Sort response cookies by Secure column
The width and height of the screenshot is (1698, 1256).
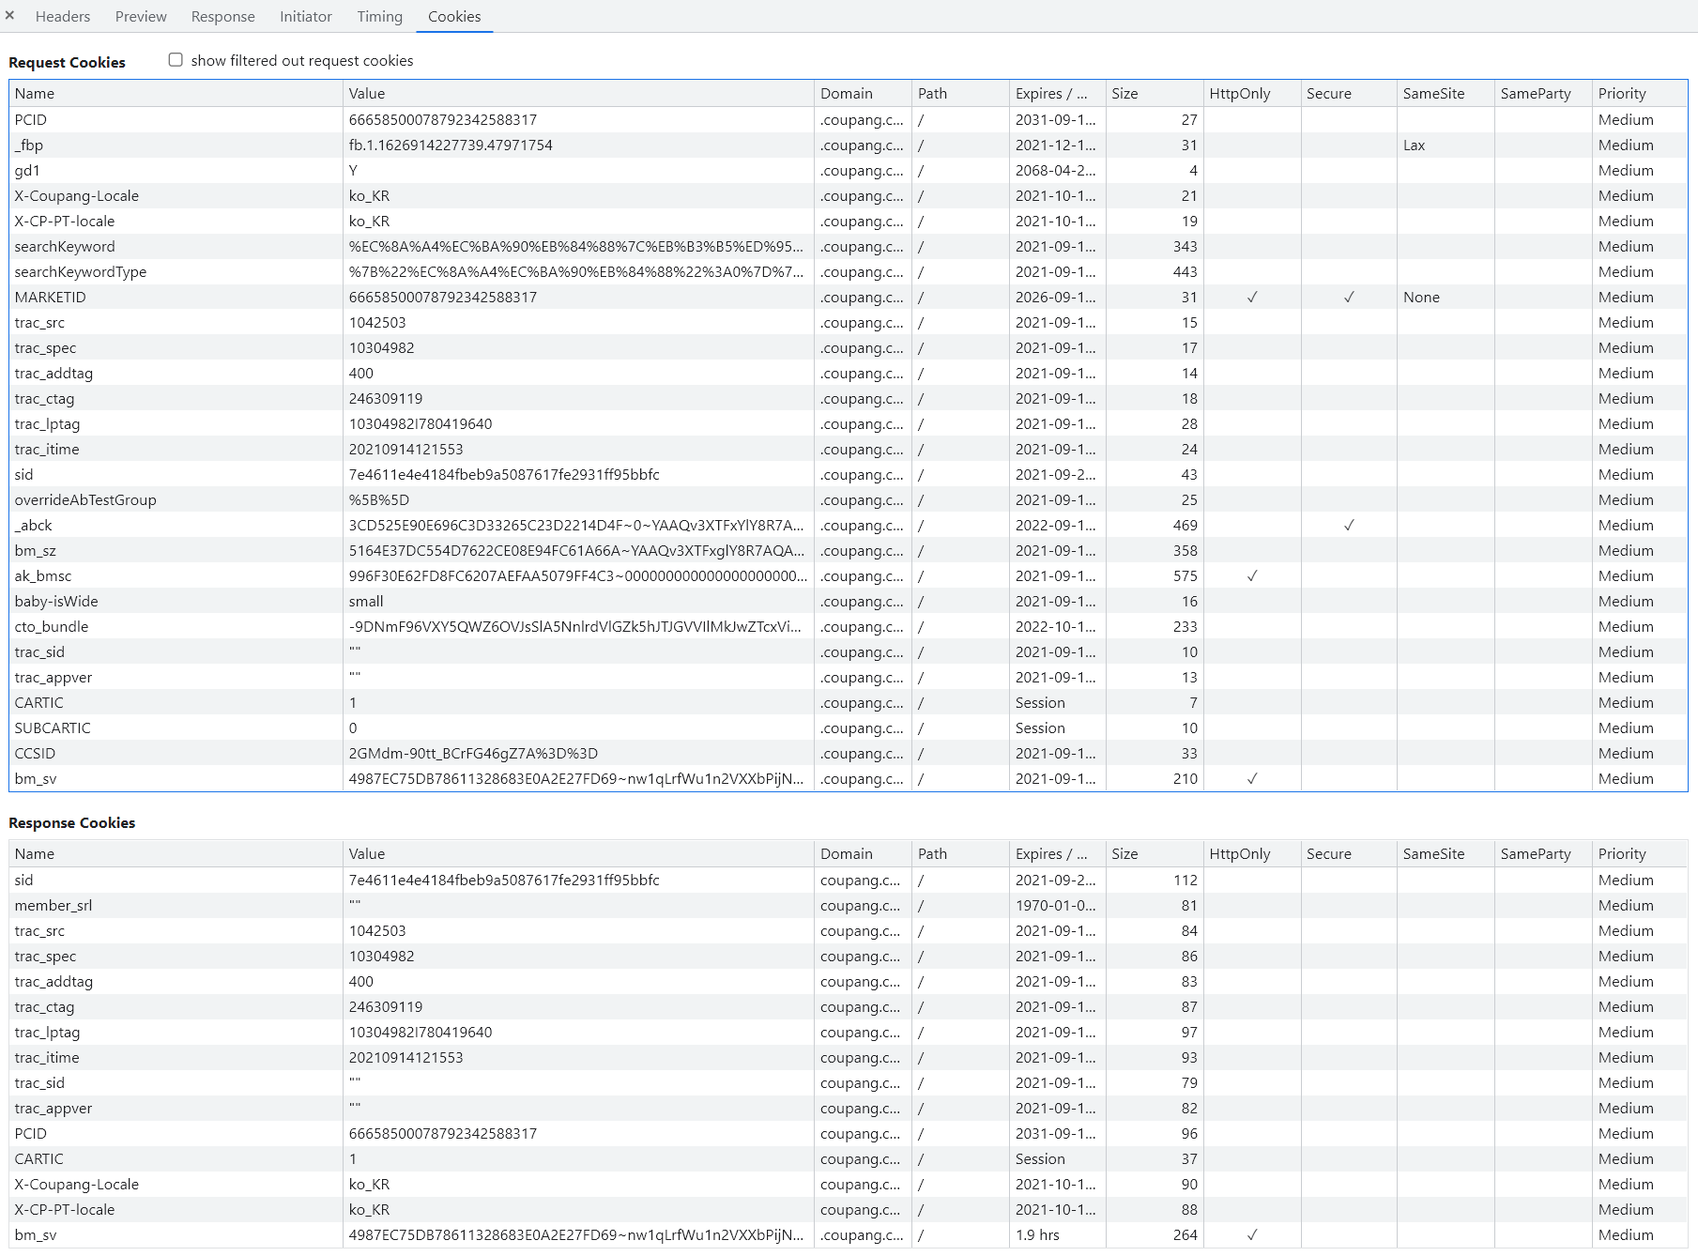[x=1349, y=854]
